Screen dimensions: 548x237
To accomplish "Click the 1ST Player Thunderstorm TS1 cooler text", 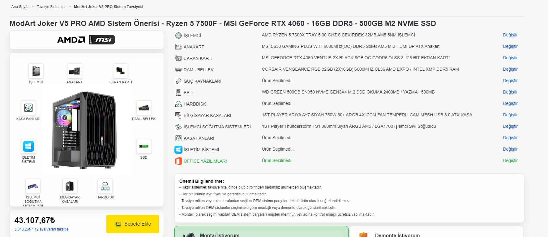I will [x=349, y=126].
